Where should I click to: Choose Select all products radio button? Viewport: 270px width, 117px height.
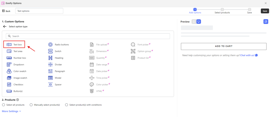3,105
